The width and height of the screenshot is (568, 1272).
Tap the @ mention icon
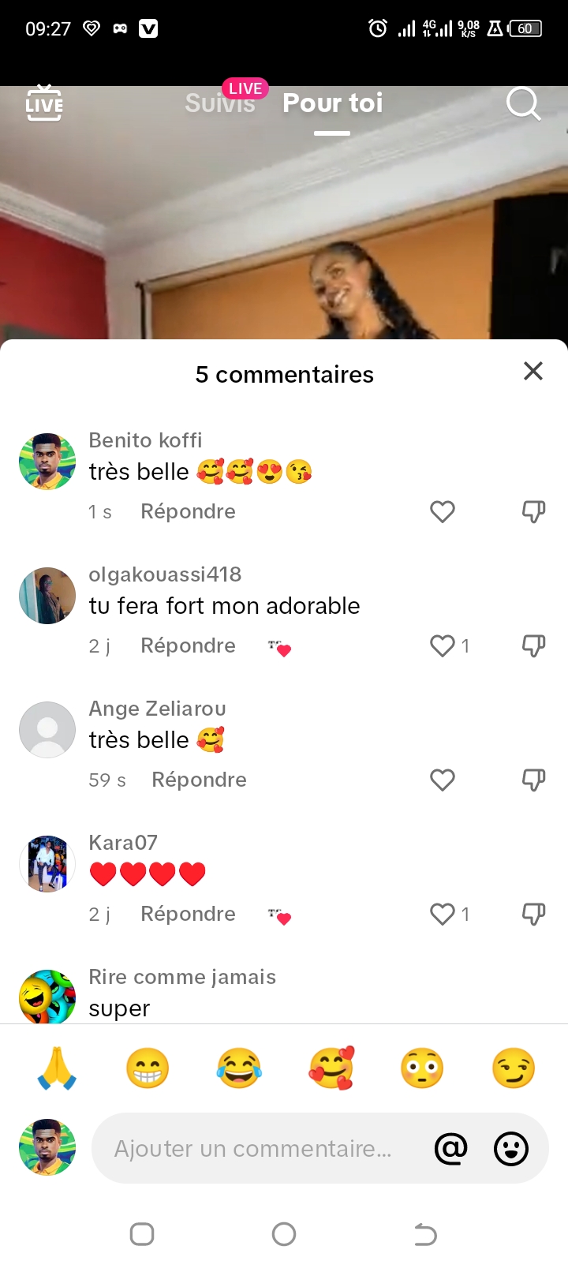point(451,1149)
